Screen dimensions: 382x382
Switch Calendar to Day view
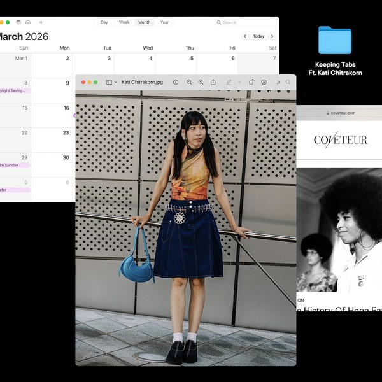click(x=104, y=22)
